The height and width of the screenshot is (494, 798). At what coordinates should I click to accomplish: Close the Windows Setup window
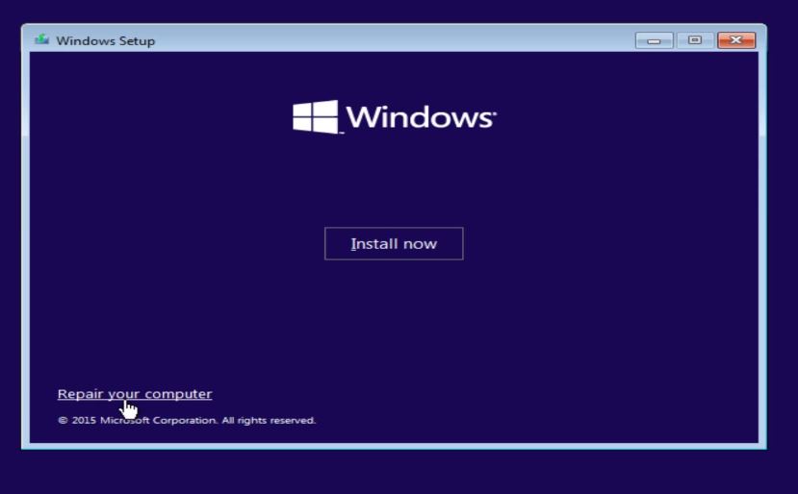tap(735, 40)
